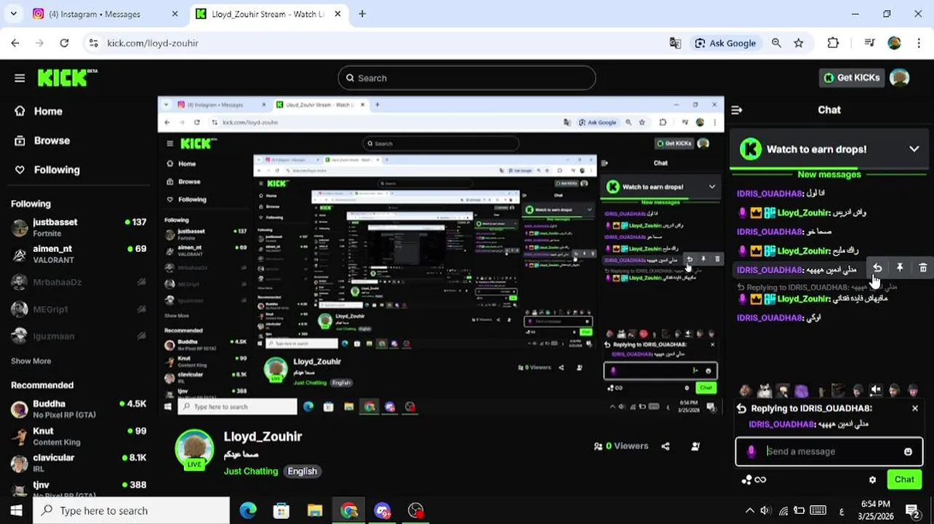Click the translate page icon
The width and height of the screenshot is (934, 524).
point(676,43)
